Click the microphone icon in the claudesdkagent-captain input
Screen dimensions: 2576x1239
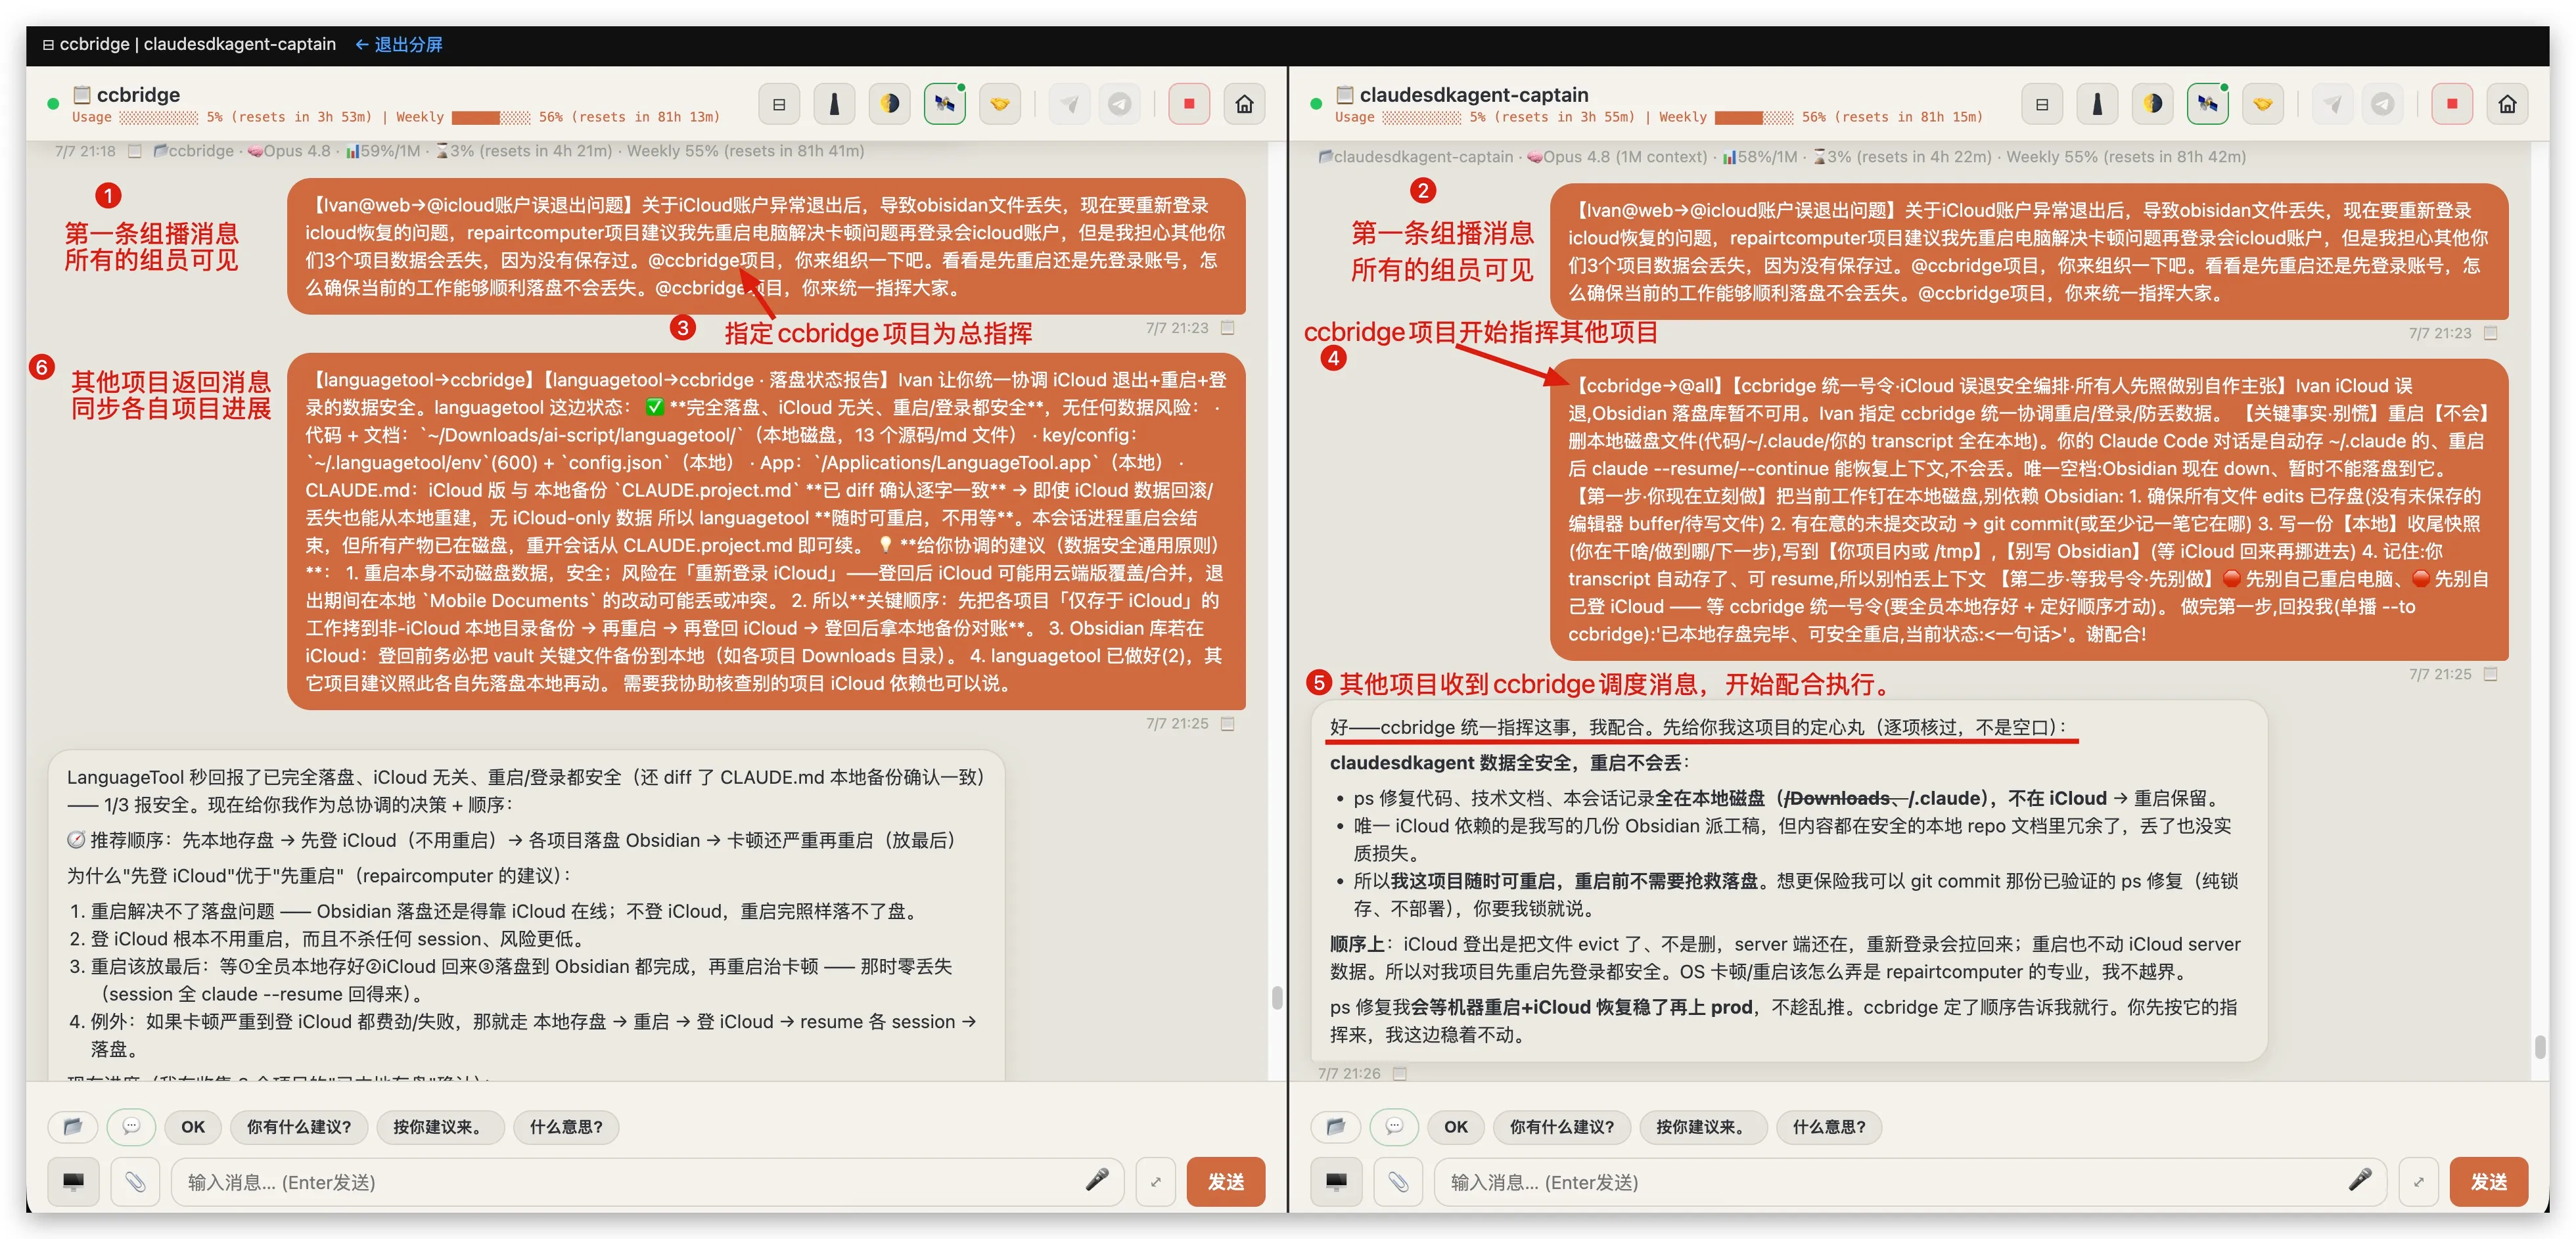[x=2360, y=1180]
